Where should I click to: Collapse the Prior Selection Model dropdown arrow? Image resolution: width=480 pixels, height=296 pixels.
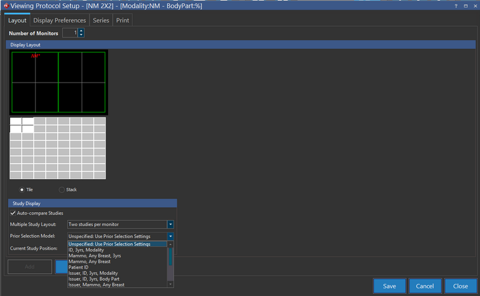coord(170,236)
